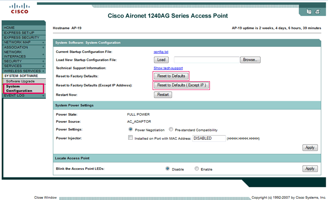The width and height of the screenshot is (328, 200).
Task: Select Power Negotiation radio button
Action: click(x=130, y=129)
